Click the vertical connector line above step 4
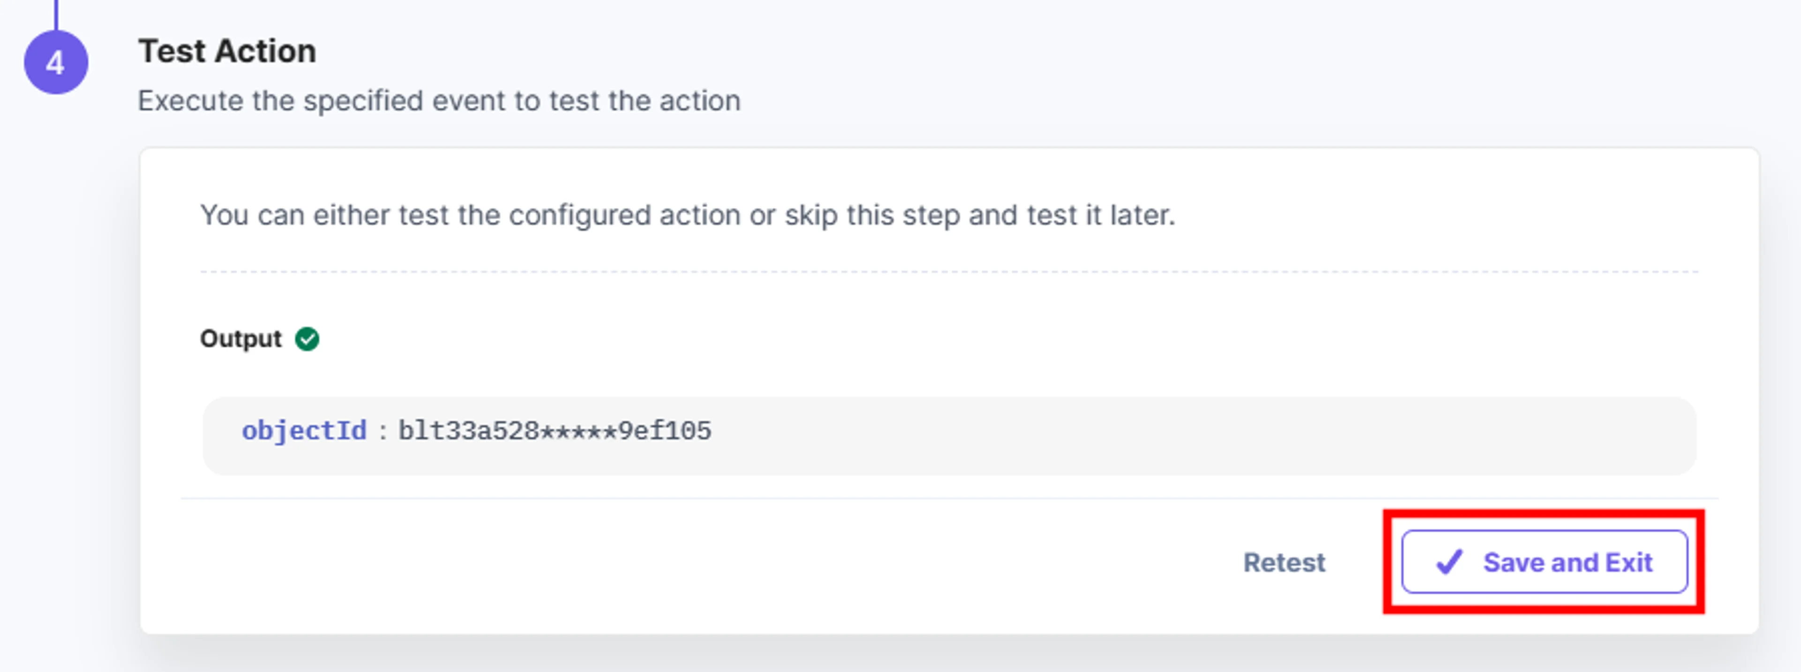 56,15
